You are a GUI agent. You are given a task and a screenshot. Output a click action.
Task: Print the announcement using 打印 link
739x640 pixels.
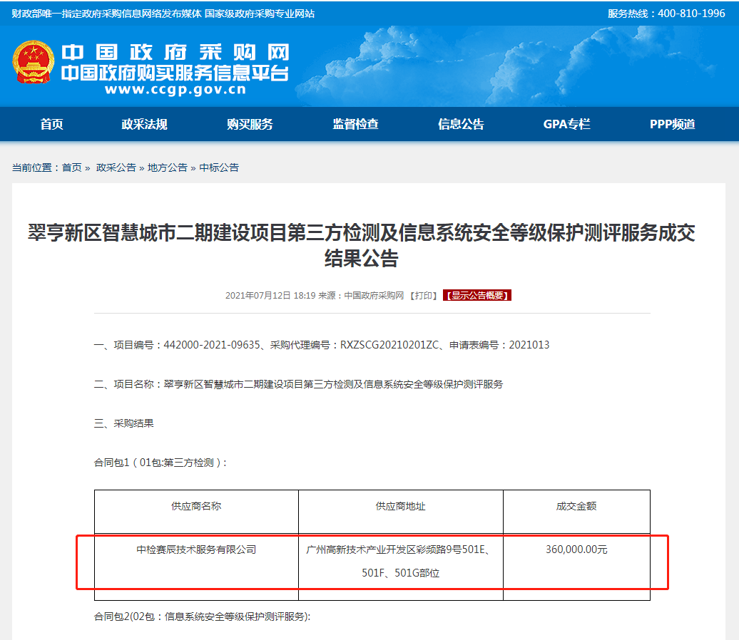(x=424, y=295)
